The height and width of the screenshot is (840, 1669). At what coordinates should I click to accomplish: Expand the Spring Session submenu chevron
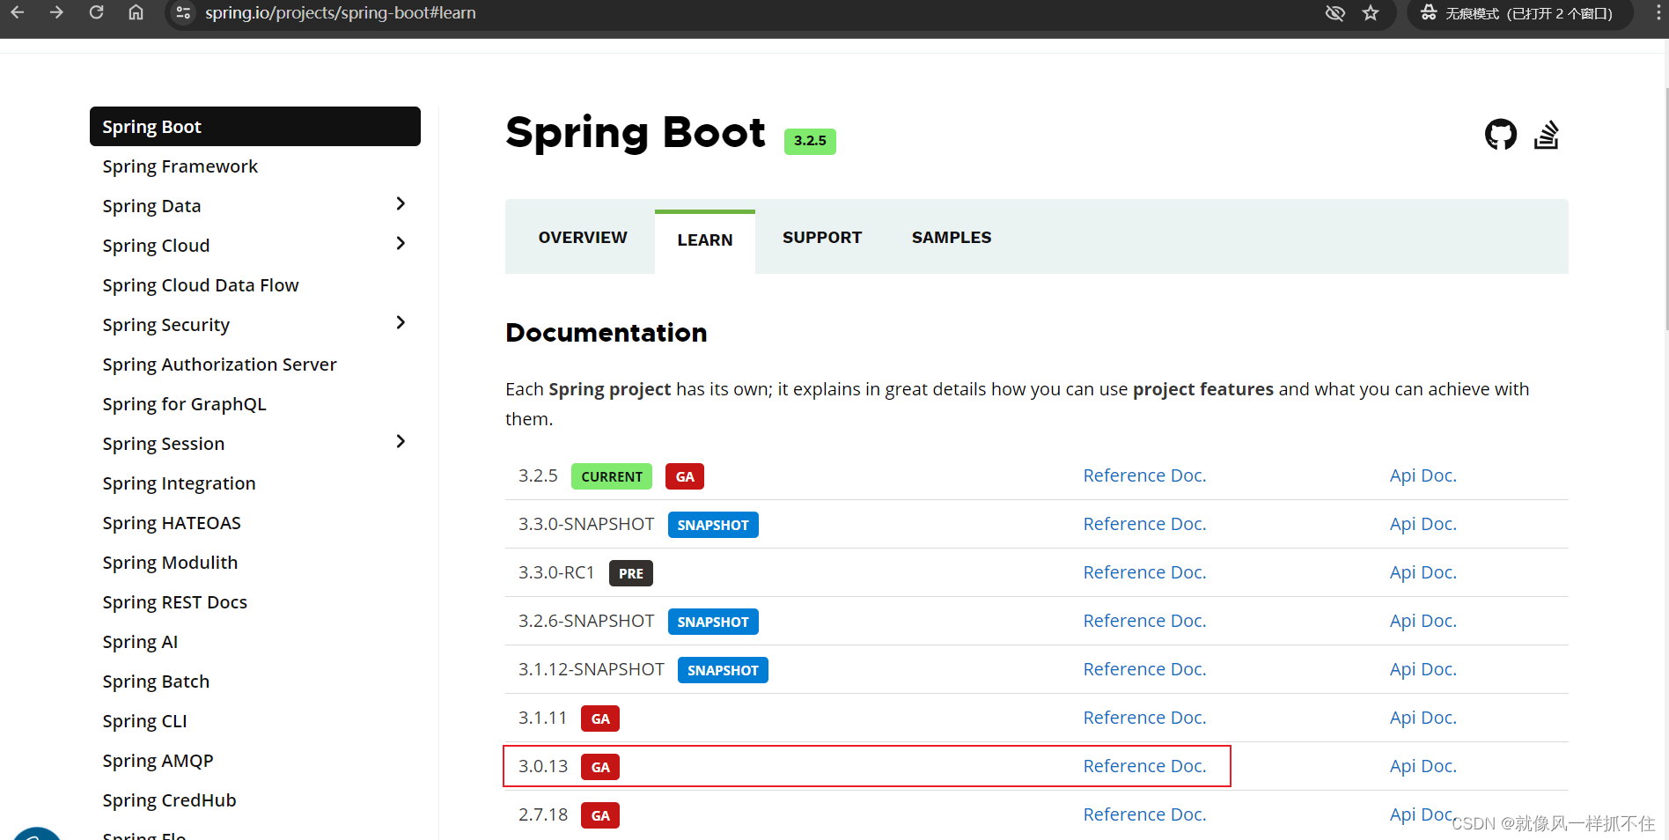click(x=401, y=442)
